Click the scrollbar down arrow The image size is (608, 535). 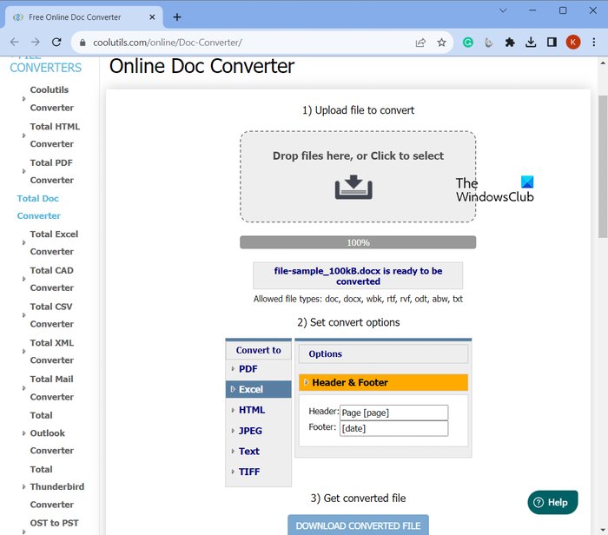[x=603, y=529]
